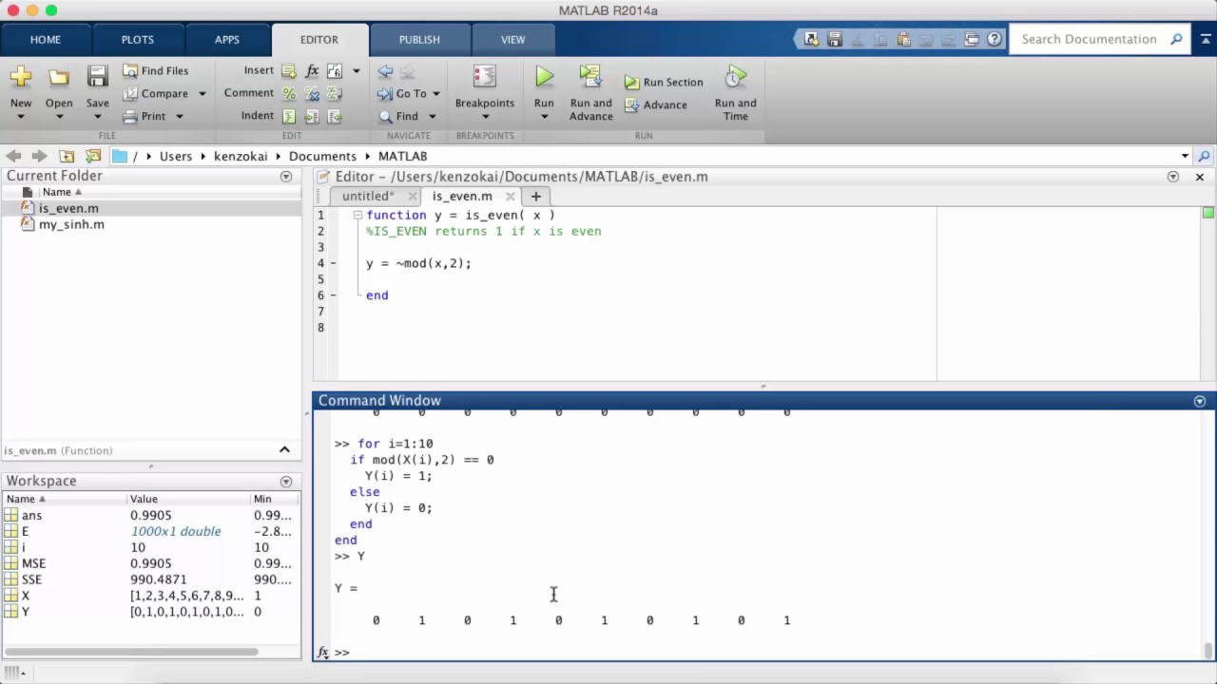The image size is (1217, 684).
Task: Open the folder path history dropdown
Action: [1185, 156]
